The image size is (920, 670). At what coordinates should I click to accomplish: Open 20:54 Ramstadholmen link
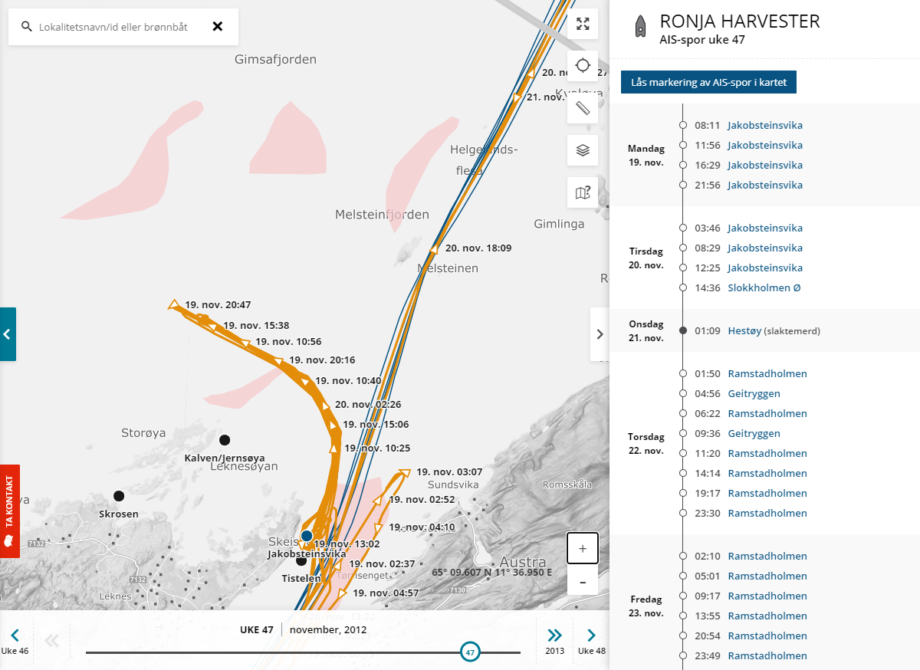click(x=767, y=636)
